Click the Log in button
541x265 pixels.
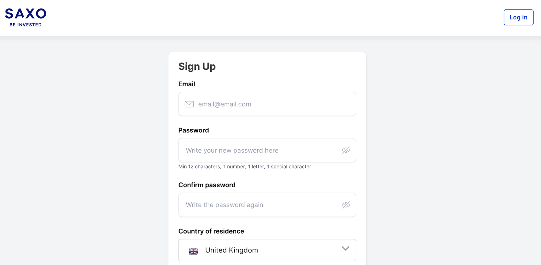point(518,17)
